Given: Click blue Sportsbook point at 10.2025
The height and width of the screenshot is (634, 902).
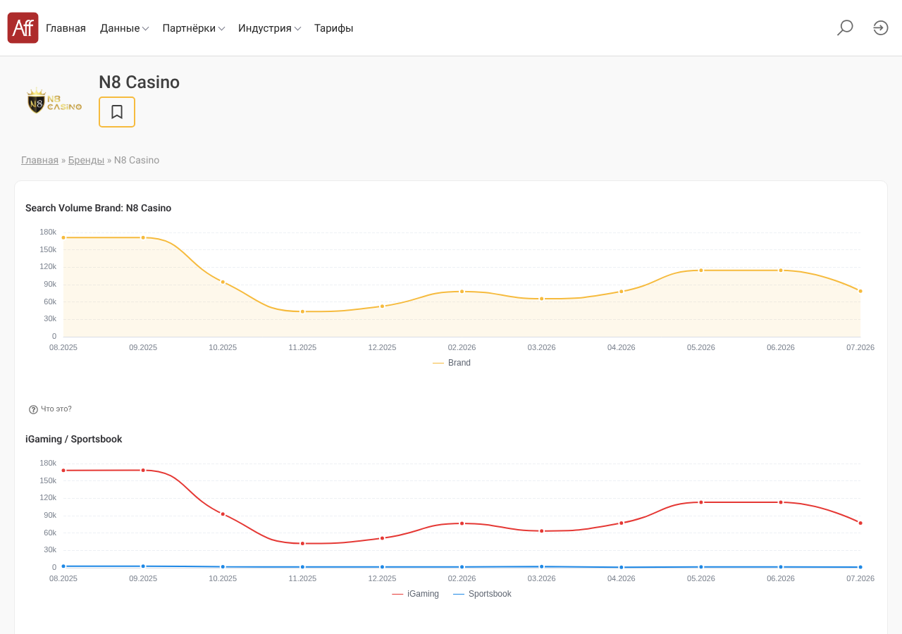Looking at the screenshot, I should pyautogui.click(x=223, y=566).
